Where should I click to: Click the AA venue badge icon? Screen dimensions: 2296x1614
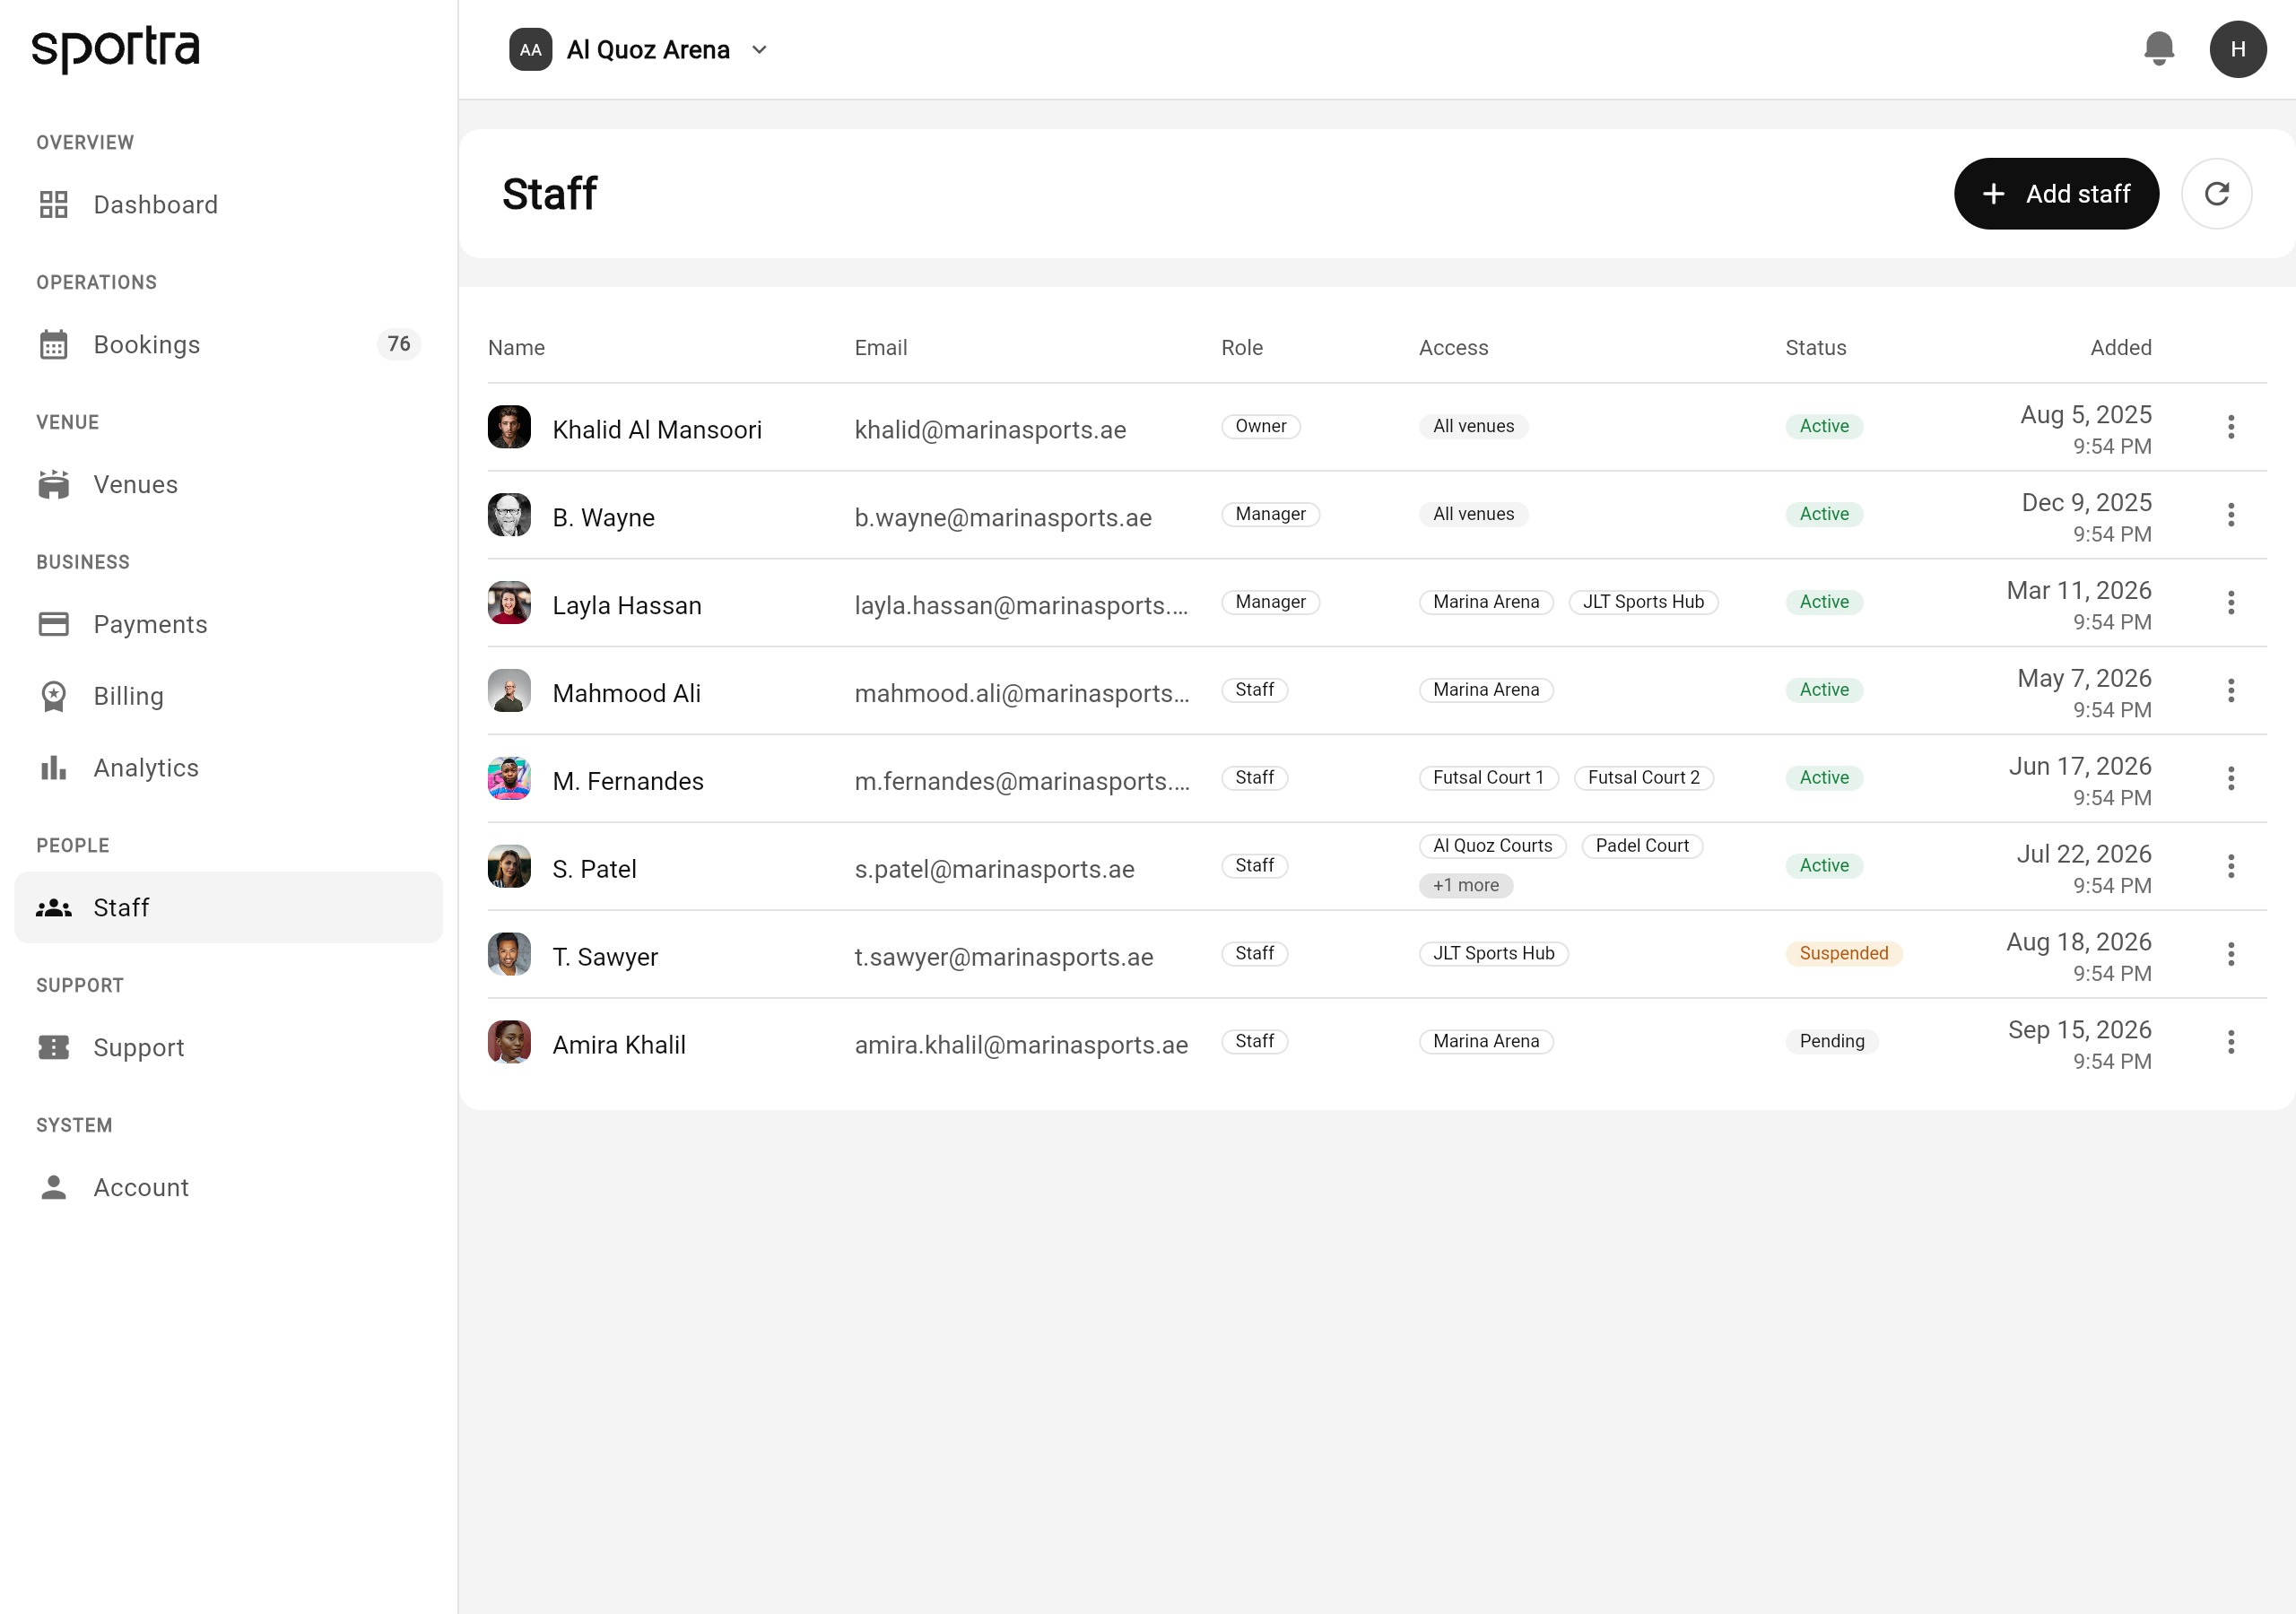[530, 49]
